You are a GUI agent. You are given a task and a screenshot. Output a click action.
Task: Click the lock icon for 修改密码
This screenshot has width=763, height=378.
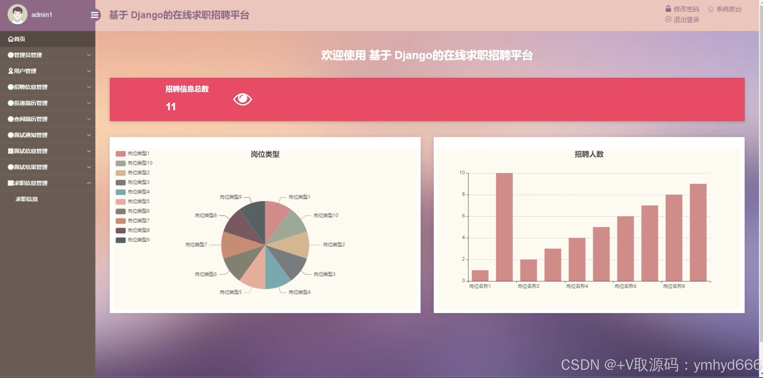click(x=668, y=9)
